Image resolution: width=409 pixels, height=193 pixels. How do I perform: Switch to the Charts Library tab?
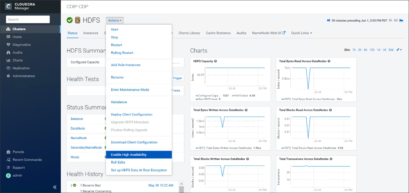click(x=189, y=33)
